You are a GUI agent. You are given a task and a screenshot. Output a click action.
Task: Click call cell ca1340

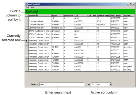80,70
